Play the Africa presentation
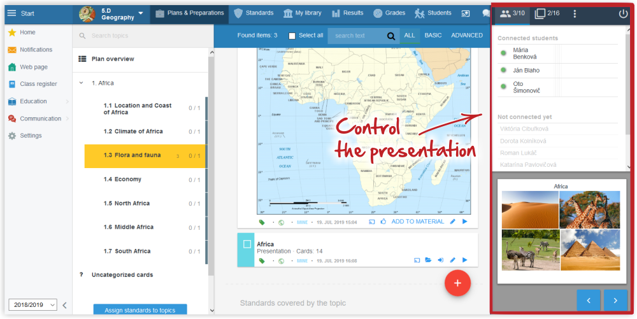The image size is (637, 319). tap(465, 260)
